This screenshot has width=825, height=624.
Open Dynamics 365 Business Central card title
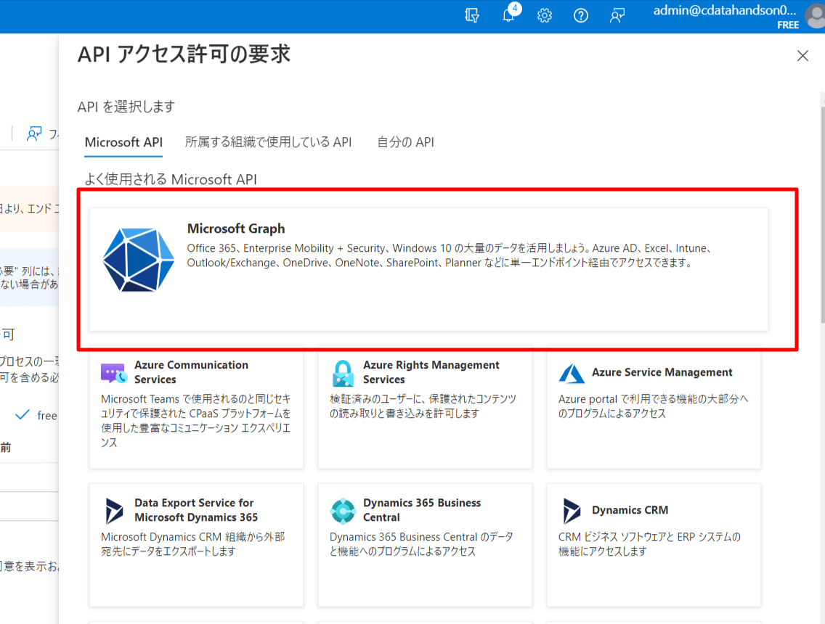pos(422,510)
